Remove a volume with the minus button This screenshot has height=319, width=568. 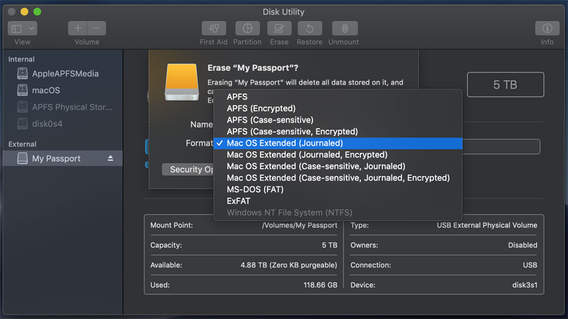tap(97, 28)
